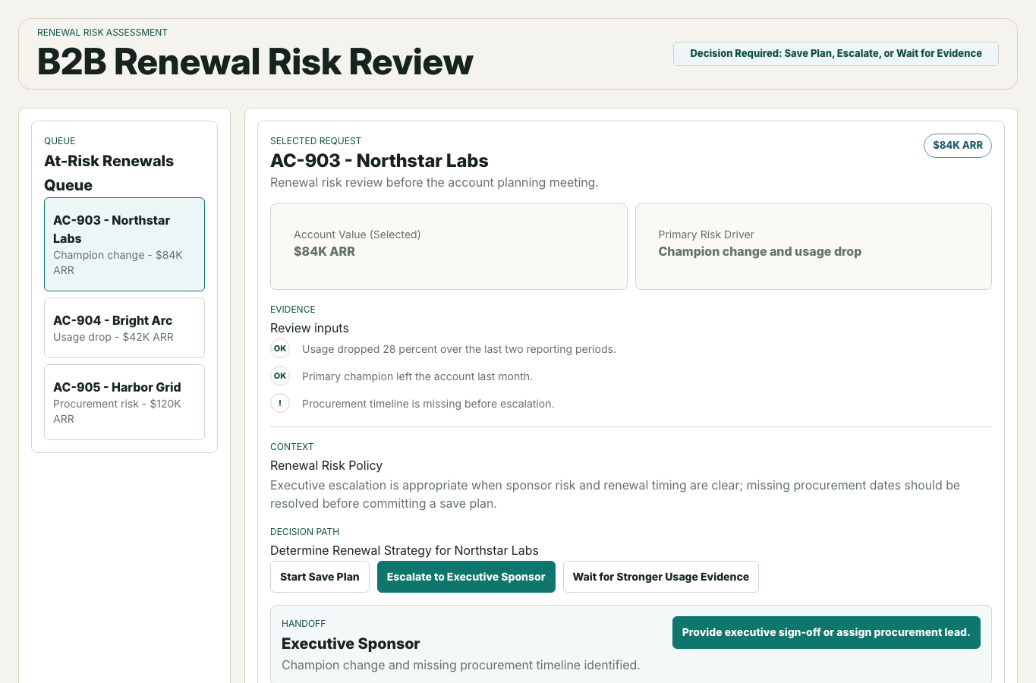The width and height of the screenshot is (1036, 683).
Task: Click the B2B Renewal Risk Review title
Action: click(255, 62)
